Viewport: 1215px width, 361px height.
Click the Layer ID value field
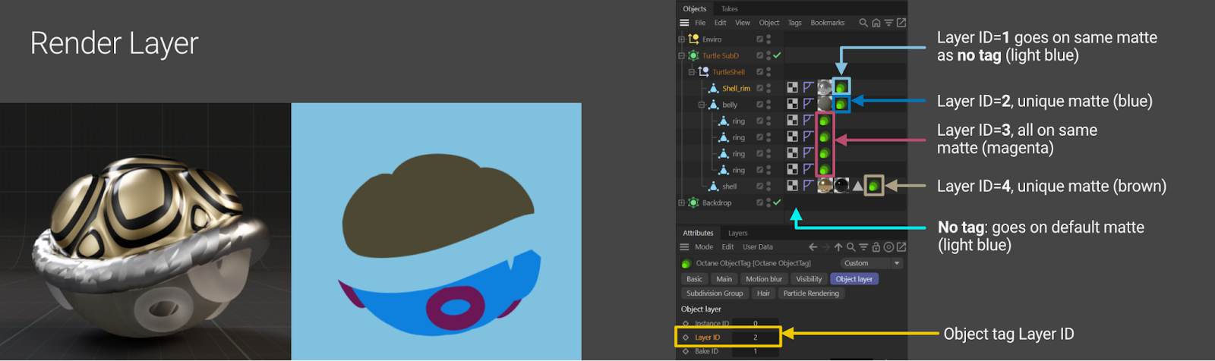755,337
